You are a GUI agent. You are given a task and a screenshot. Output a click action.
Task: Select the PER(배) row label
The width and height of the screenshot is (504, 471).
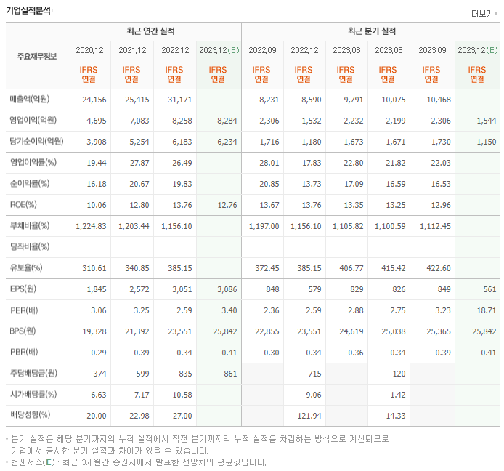coord(24,310)
